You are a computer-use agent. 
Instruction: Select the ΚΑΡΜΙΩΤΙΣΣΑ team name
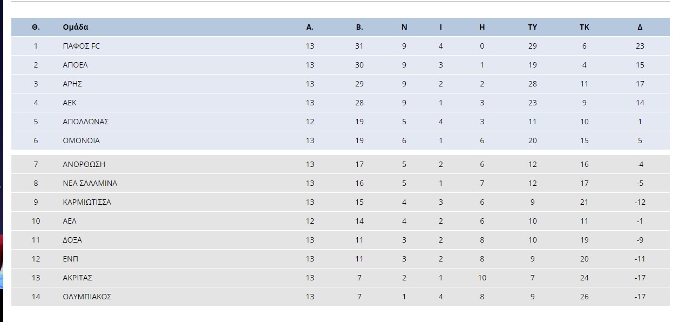pos(87,202)
